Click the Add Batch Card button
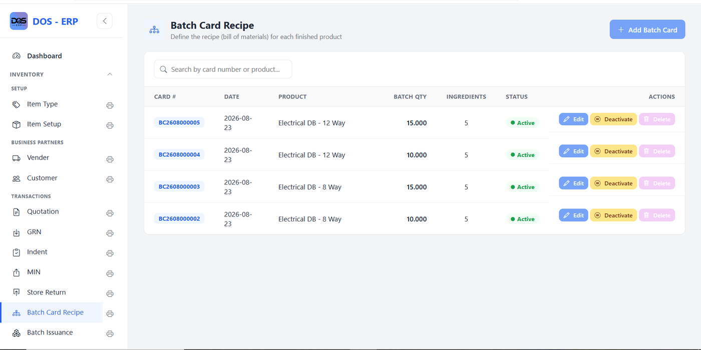The height and width of the screenshot is (350, 701). [647, 29]
